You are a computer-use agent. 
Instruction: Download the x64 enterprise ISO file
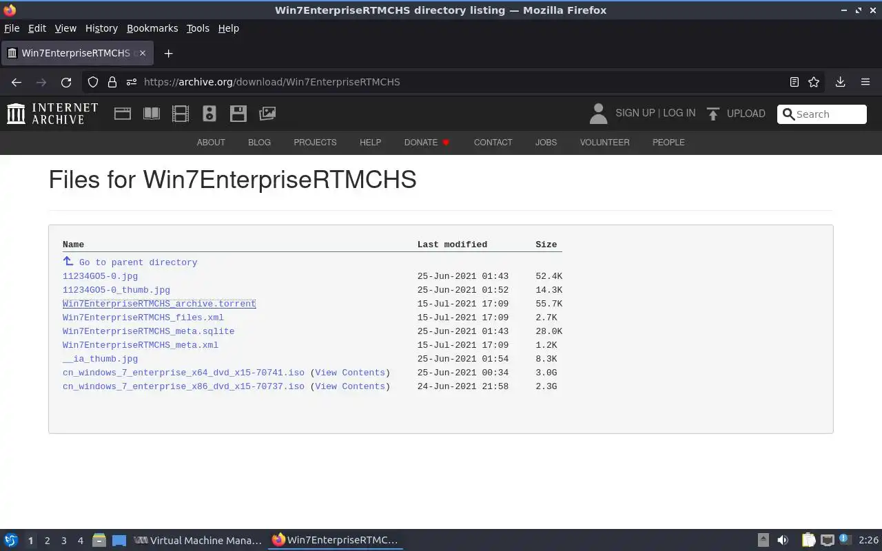(x=183, y=373)
